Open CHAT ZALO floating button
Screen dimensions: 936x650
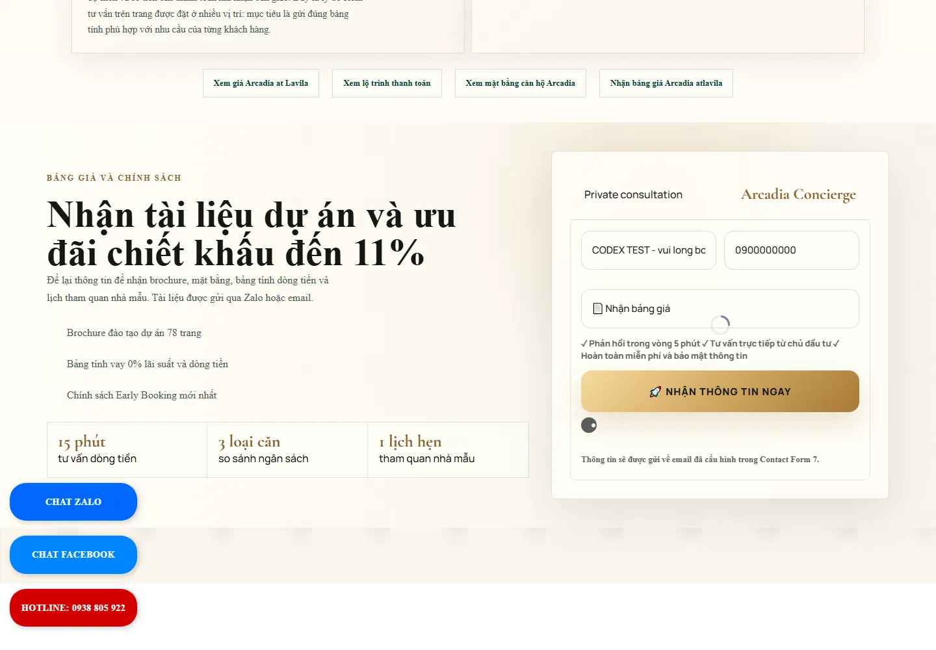click(73, 502)
